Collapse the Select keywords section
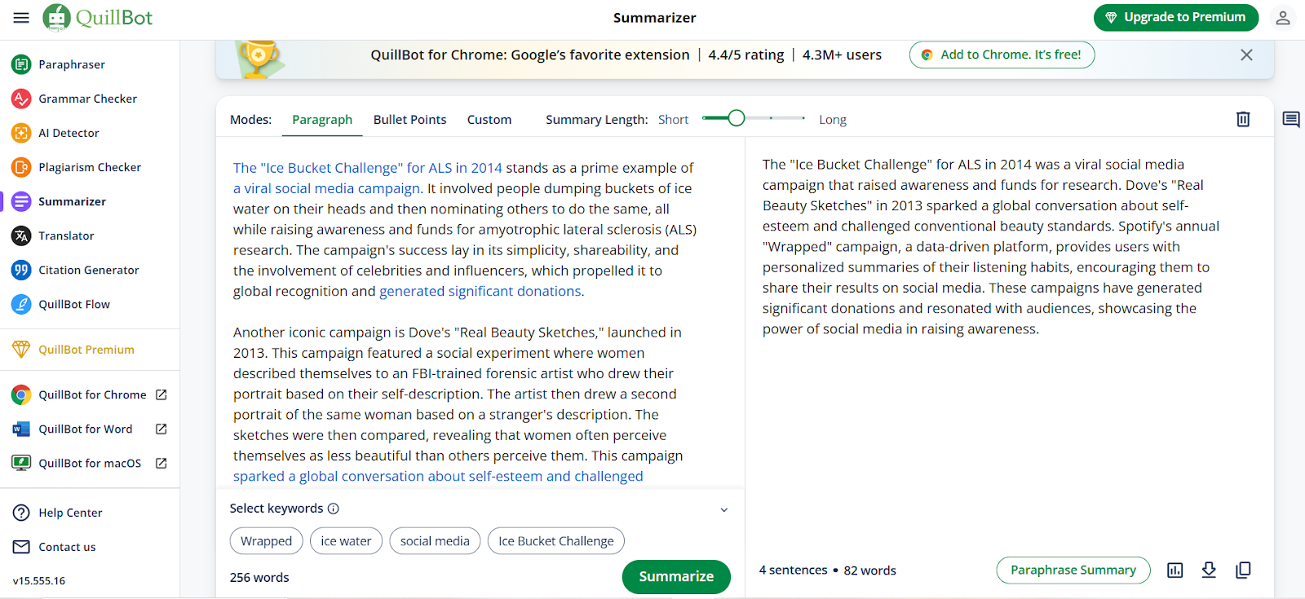Screen dimensions: 1305x599 tap(723, 509)
